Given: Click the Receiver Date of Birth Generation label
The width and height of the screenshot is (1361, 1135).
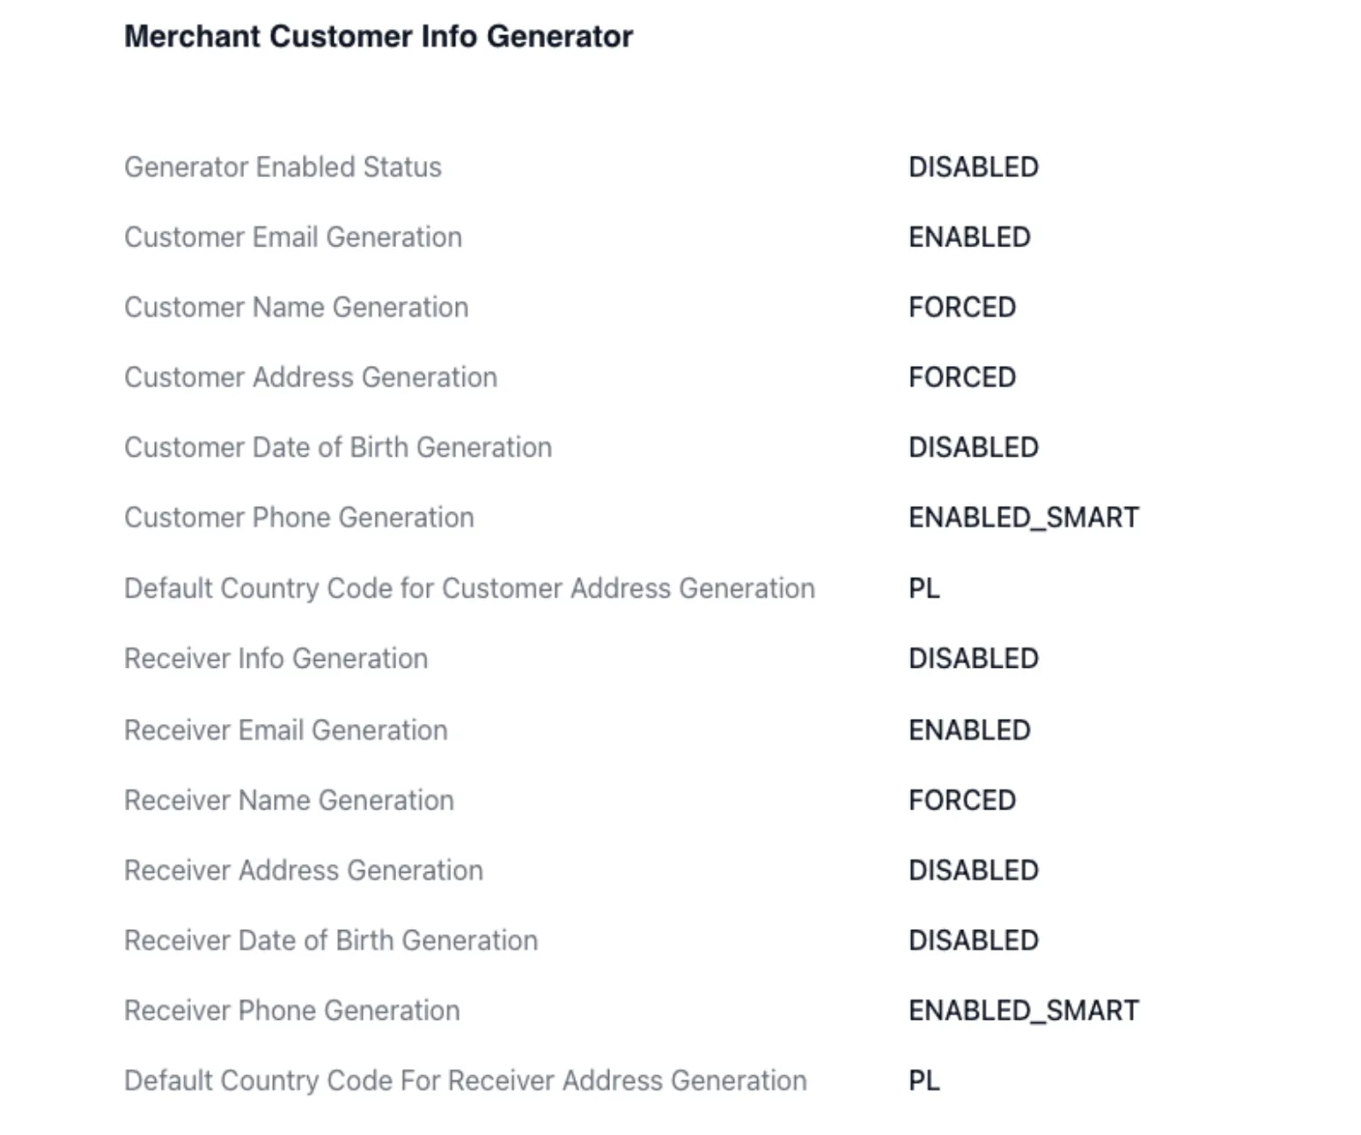Looking at the screenshot, I should tap(330, 941).
